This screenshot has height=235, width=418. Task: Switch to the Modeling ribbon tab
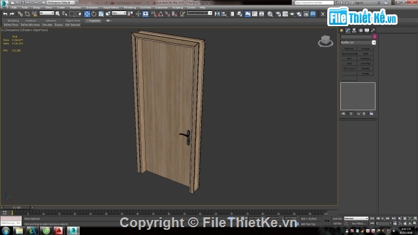[x=13, y=20]
